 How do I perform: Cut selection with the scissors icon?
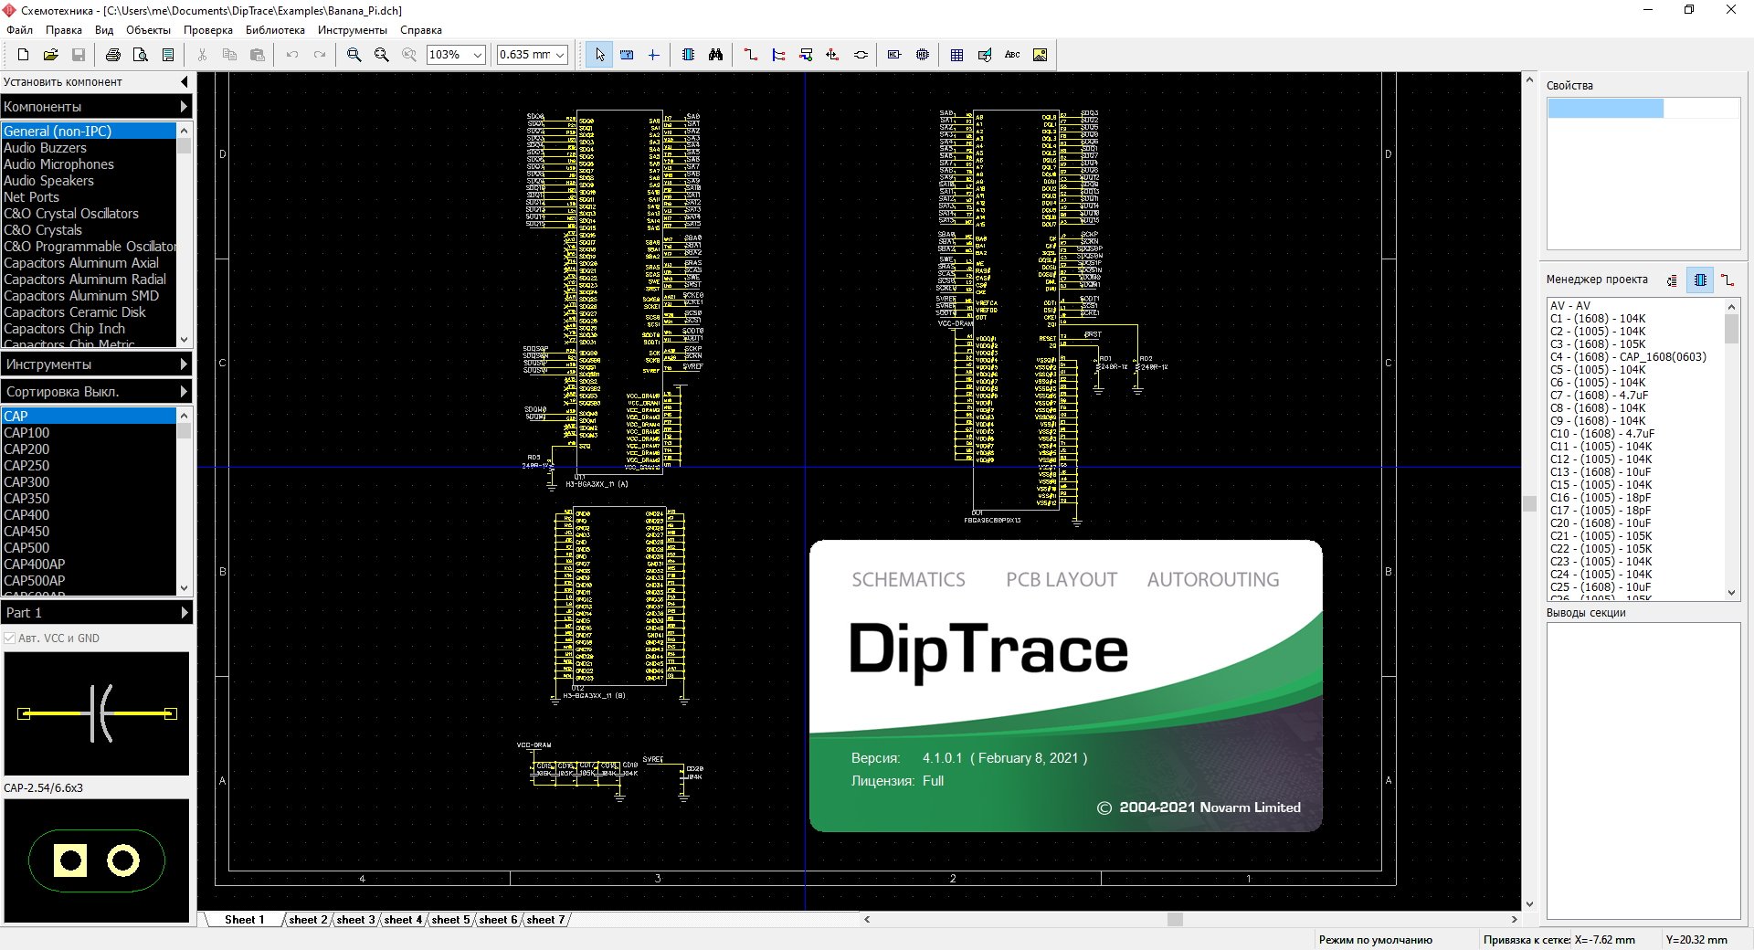pyautogui.click(x=202, y=55)
